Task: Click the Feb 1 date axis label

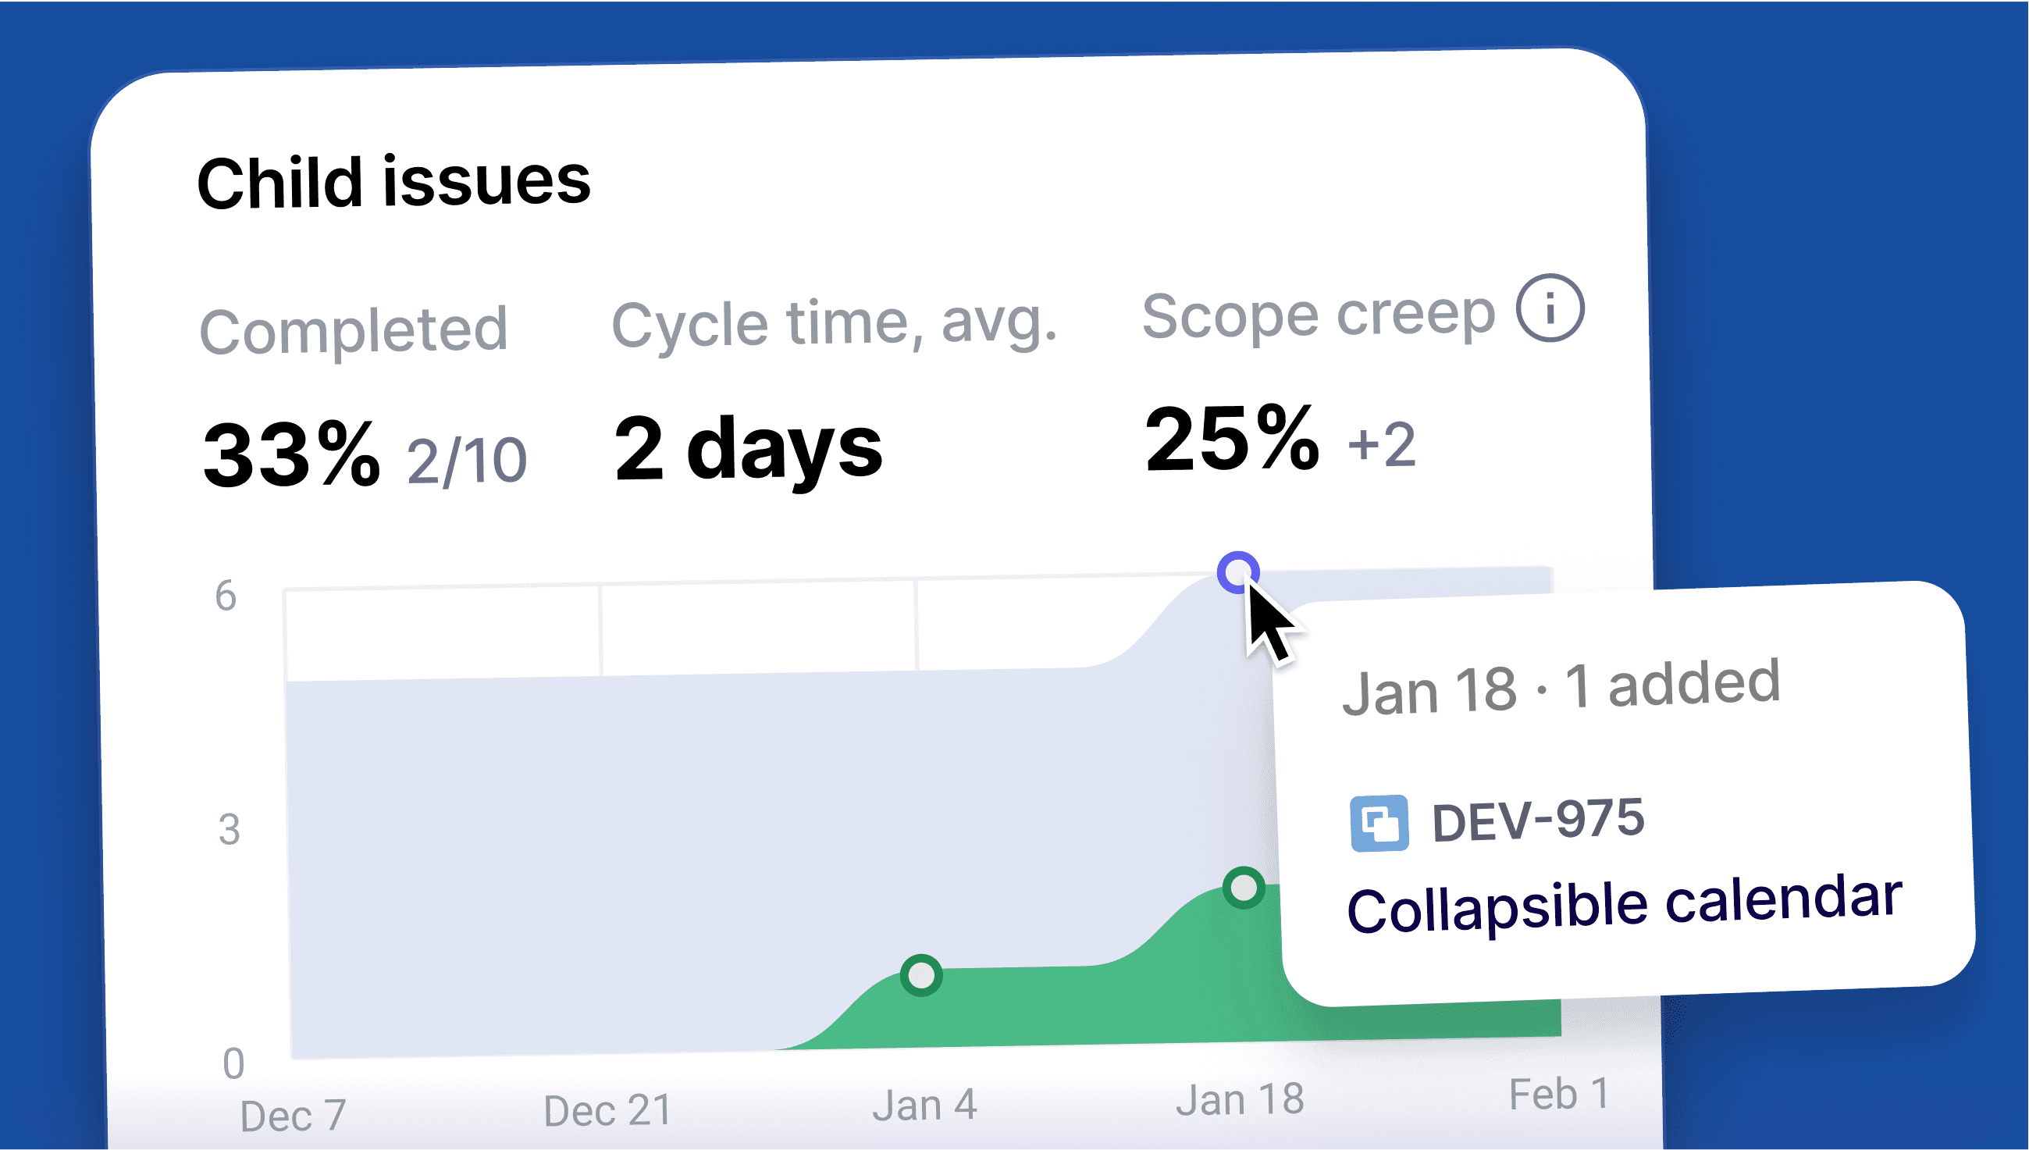Action: point(1558,1094)
